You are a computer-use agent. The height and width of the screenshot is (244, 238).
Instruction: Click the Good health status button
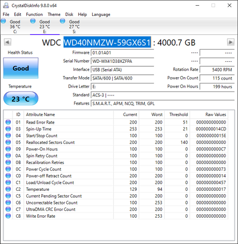tap(21, 68)
